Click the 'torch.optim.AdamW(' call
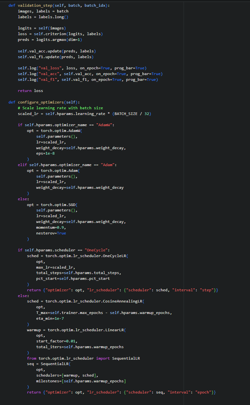 point(62,131)
